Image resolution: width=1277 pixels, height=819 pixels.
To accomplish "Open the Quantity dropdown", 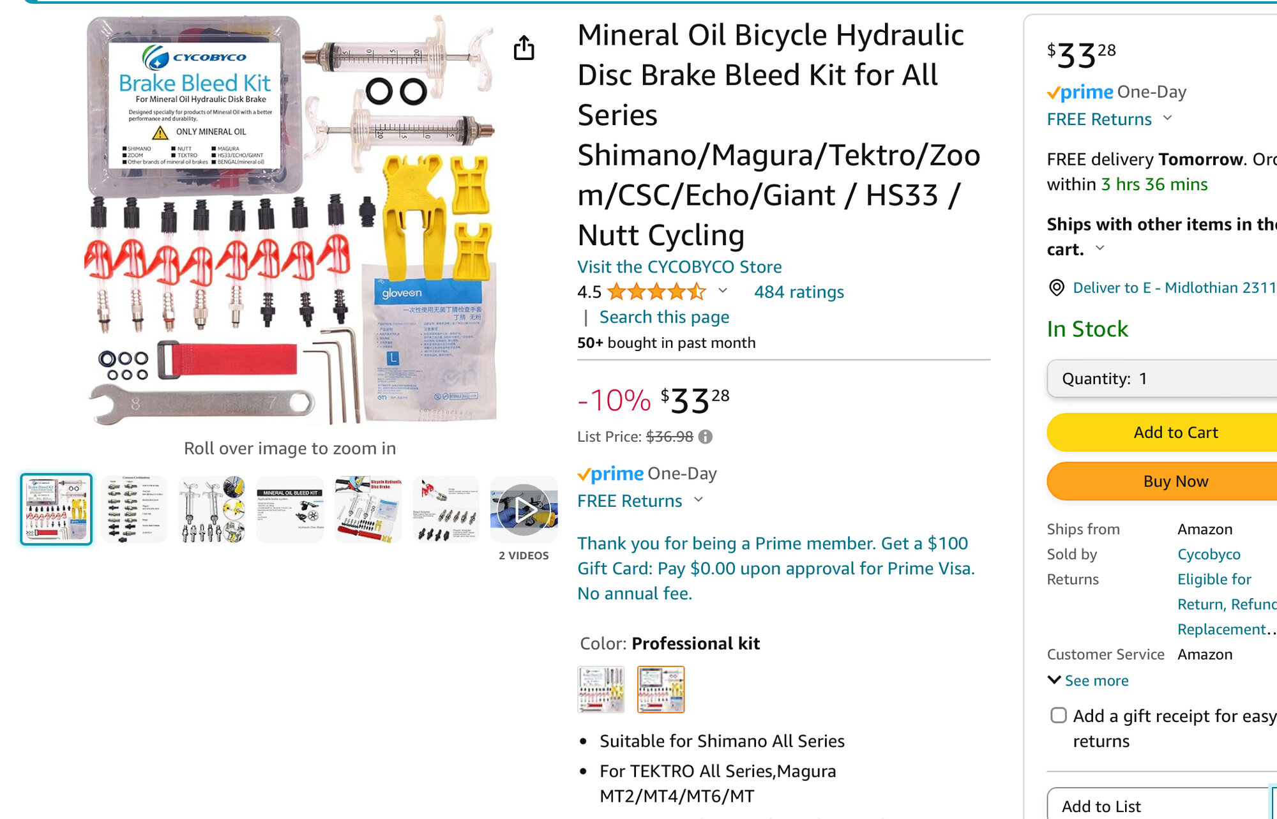I will tap(1162, 379).
